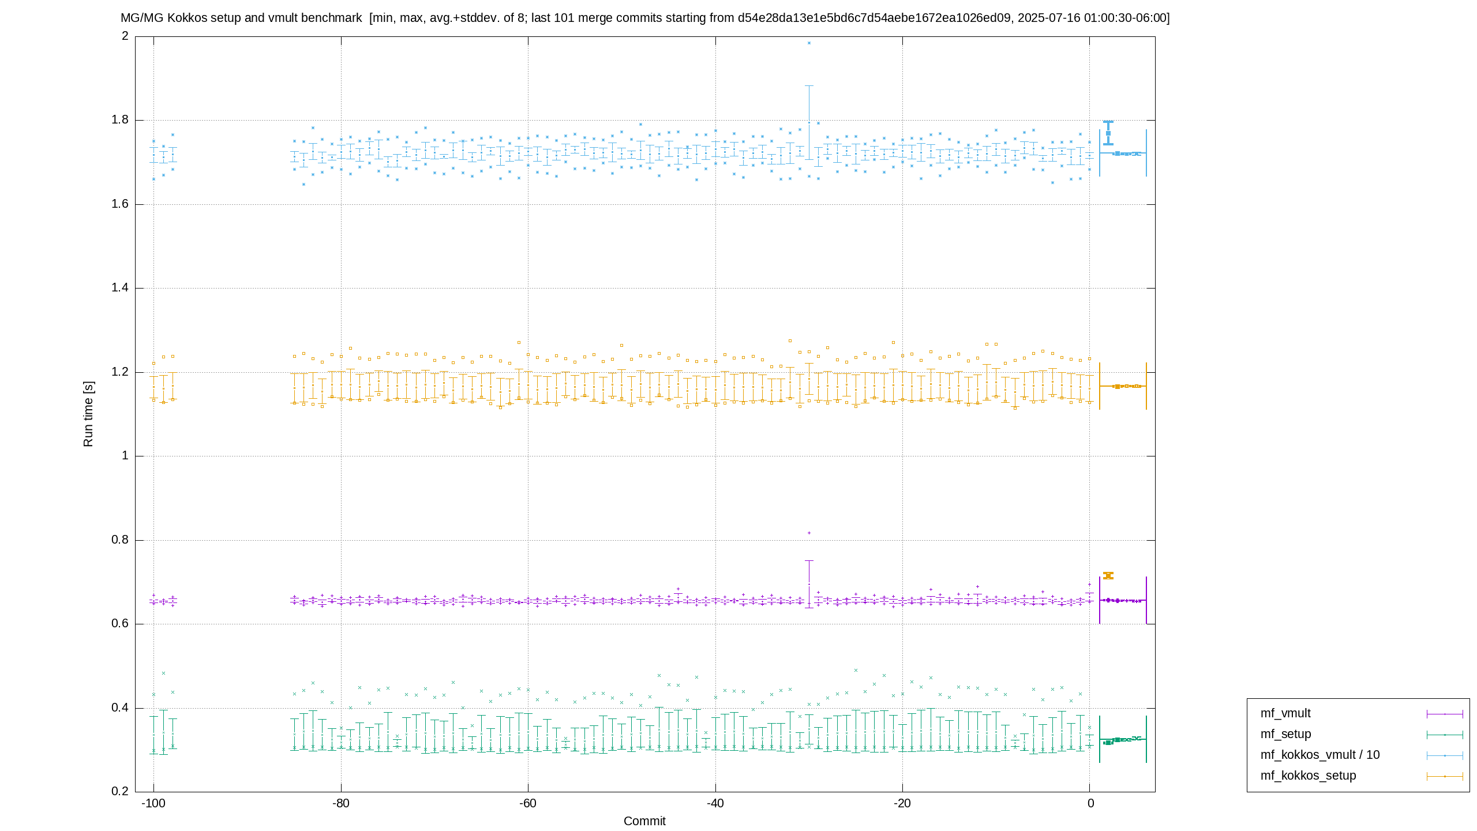Screen dimensions: 1477x831
Task: Click the -60 tick label on x-axis
Action: pyautogui.click(x=528, y=804)
